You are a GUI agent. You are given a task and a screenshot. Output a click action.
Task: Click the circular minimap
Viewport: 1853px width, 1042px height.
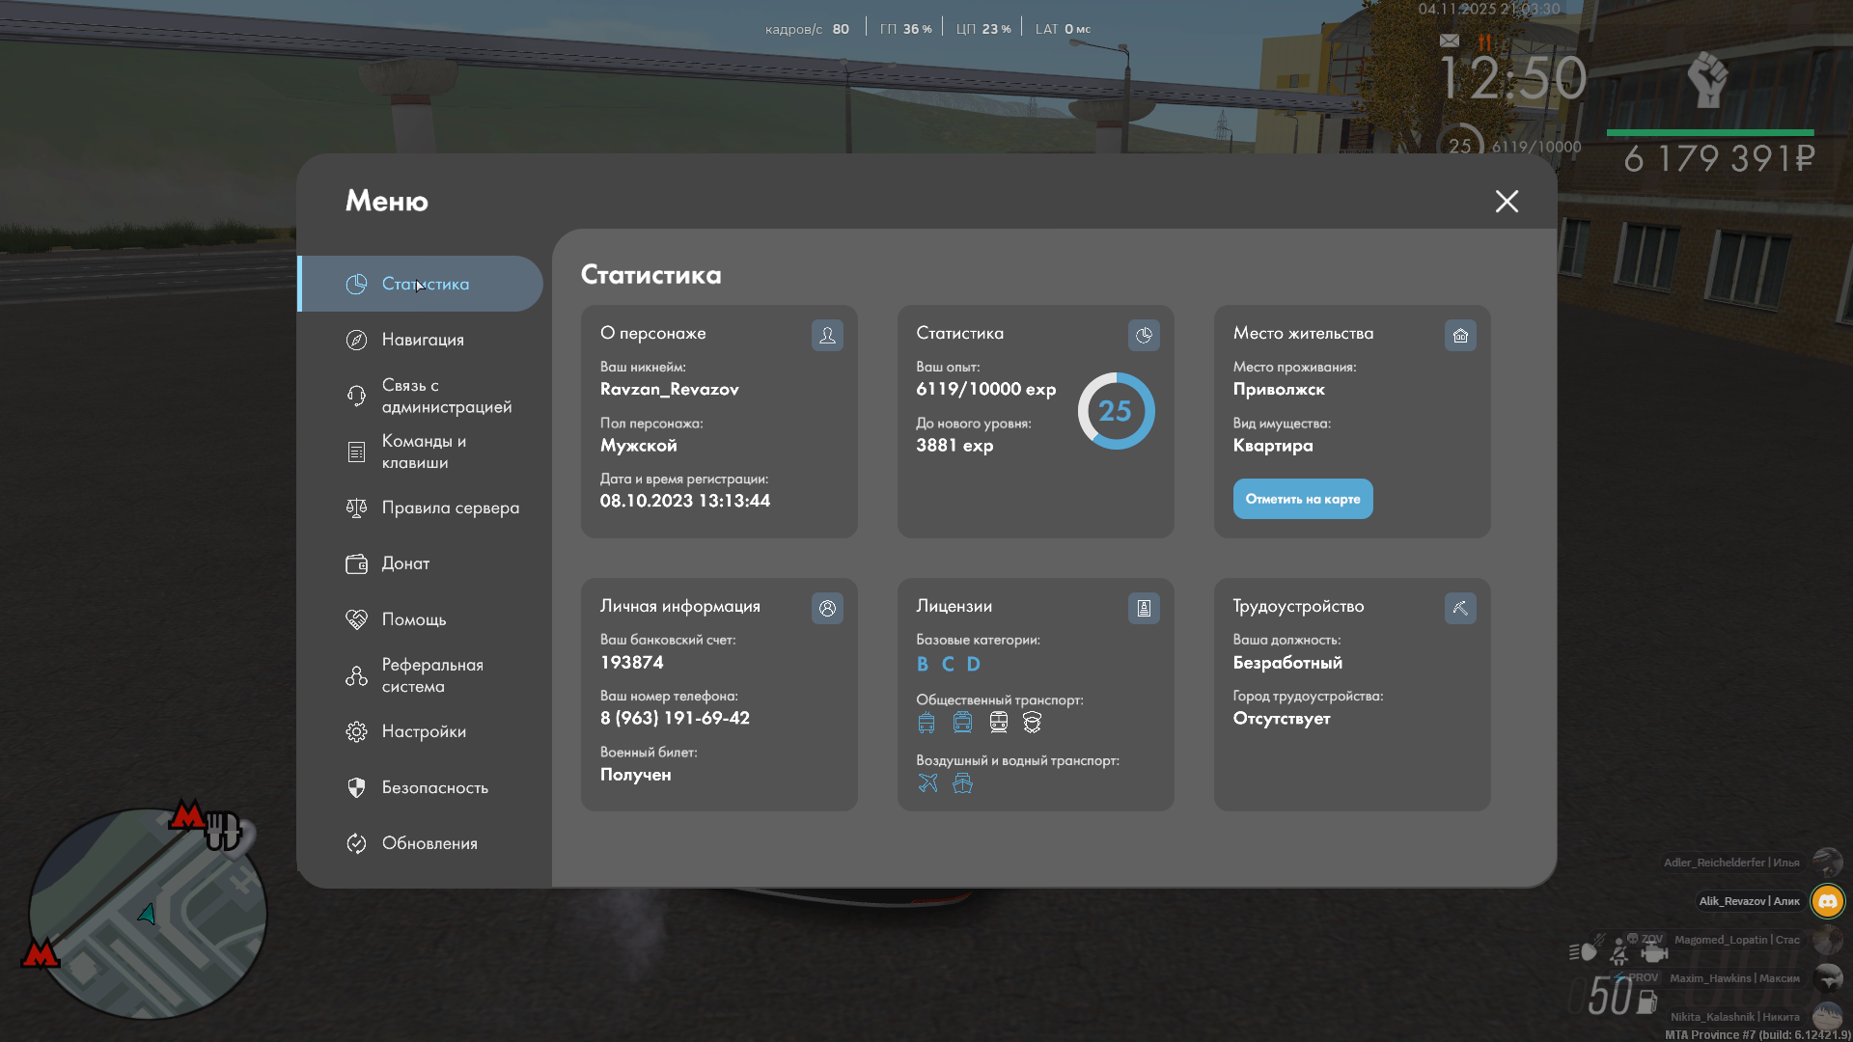pos(147,913)
